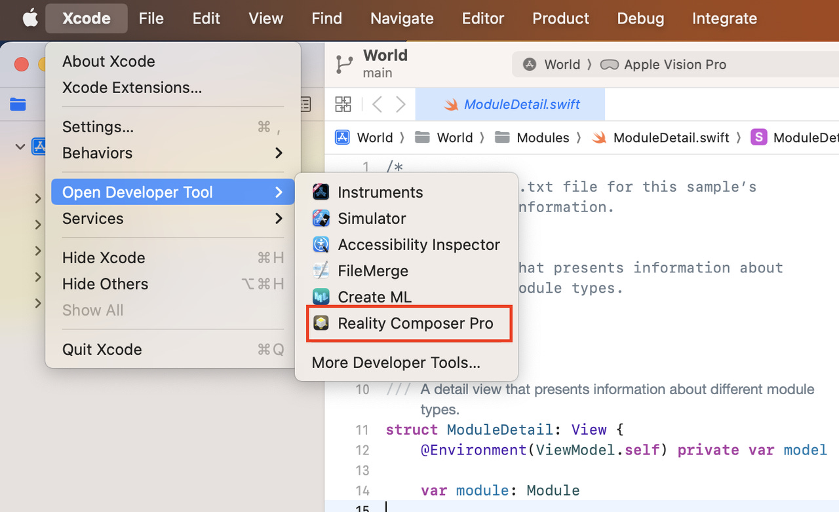Go back with the left chevron
Image resolution: width=839 pixels, height=512 pixels.
(377, 104)
